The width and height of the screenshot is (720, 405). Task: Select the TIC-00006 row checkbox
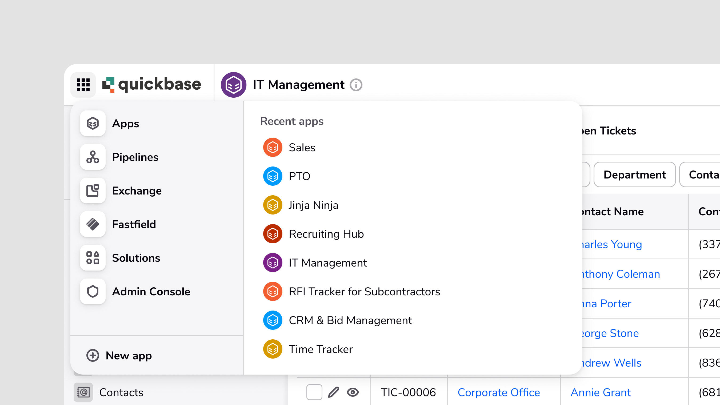314,392
